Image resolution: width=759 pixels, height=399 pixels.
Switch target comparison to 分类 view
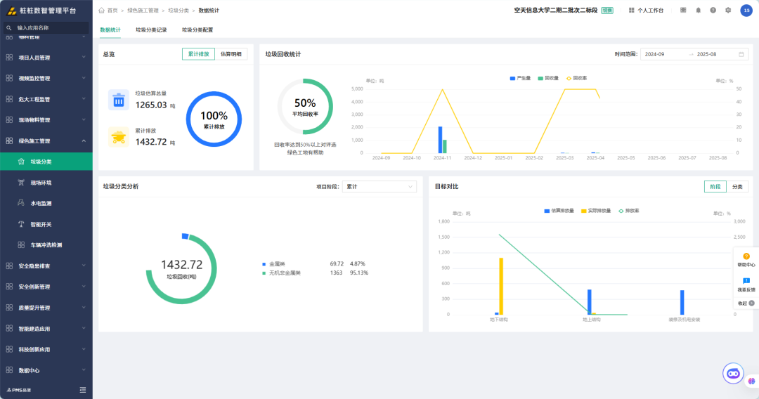tap(737, 187)
